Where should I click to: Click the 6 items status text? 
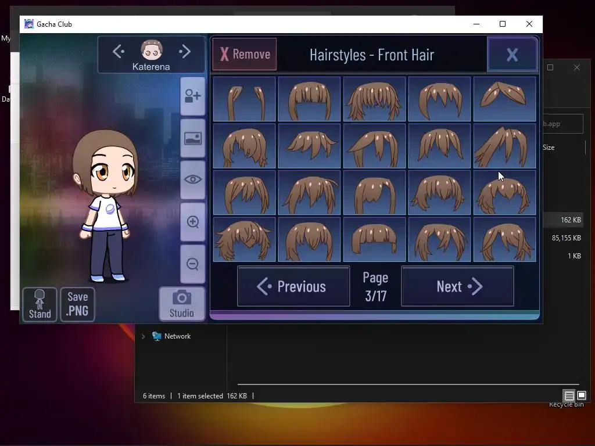pyautogui.click(x=154, y=396)
